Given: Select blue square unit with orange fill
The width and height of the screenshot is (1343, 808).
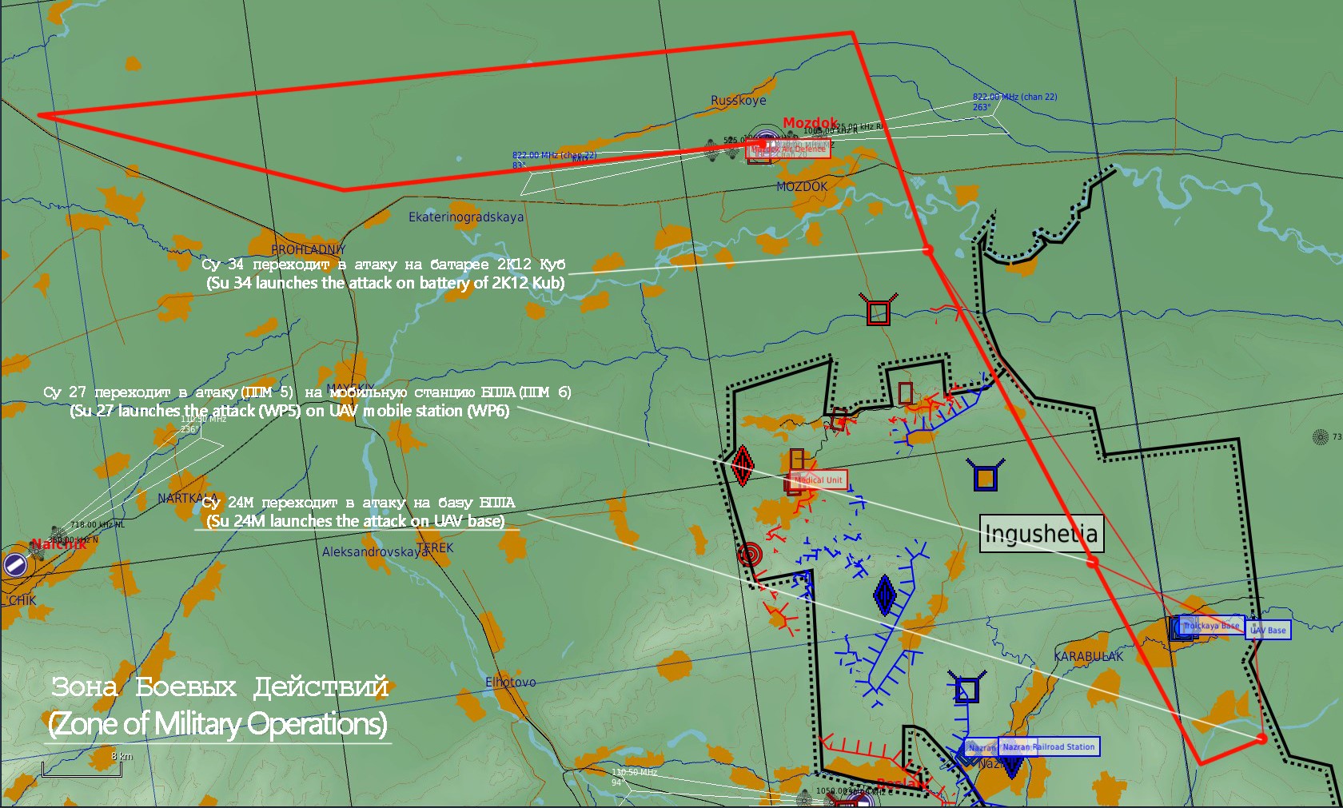Looking at the screenshot, I should [x=985, y=477].
